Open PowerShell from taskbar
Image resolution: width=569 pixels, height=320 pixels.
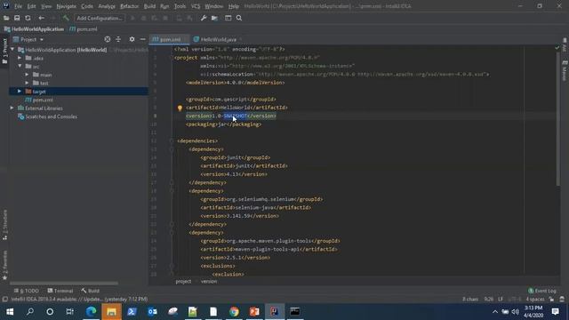point(132,312)
